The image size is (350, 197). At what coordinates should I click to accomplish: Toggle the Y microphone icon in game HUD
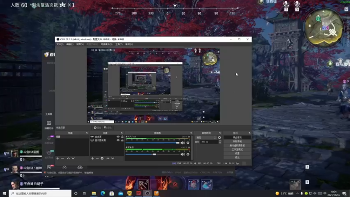coord(297,6)
